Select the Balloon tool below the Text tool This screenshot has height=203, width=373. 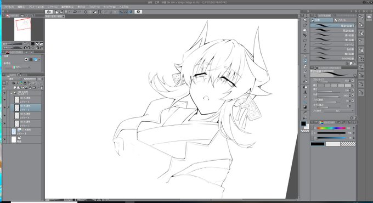point(305,97)
